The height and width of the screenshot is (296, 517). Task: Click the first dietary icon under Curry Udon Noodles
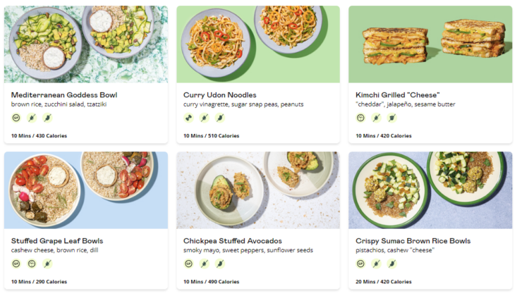188,118
